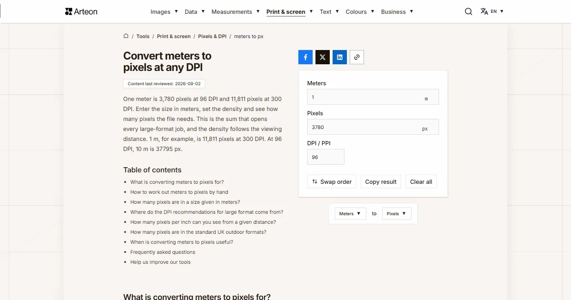The height and width of the screenshot is (300, 571).
Task: Open the EN language dropdown
Action: (x=497, y=11)
